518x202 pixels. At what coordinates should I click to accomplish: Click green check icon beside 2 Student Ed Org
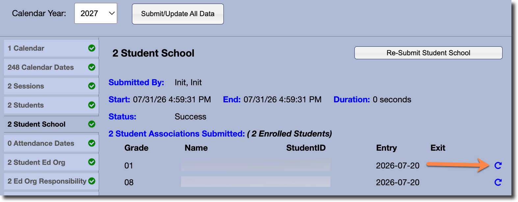point(92,162)
